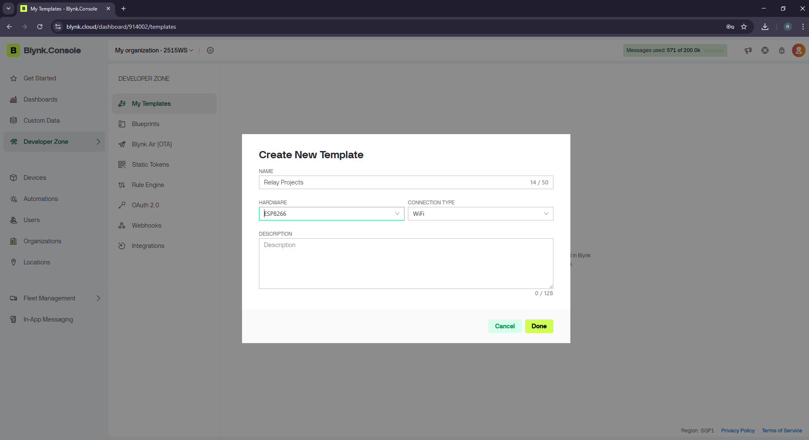Click into the Description text area
Image resolution: width=809 pixels, height=440 pixels.
(x=406, y=263)
